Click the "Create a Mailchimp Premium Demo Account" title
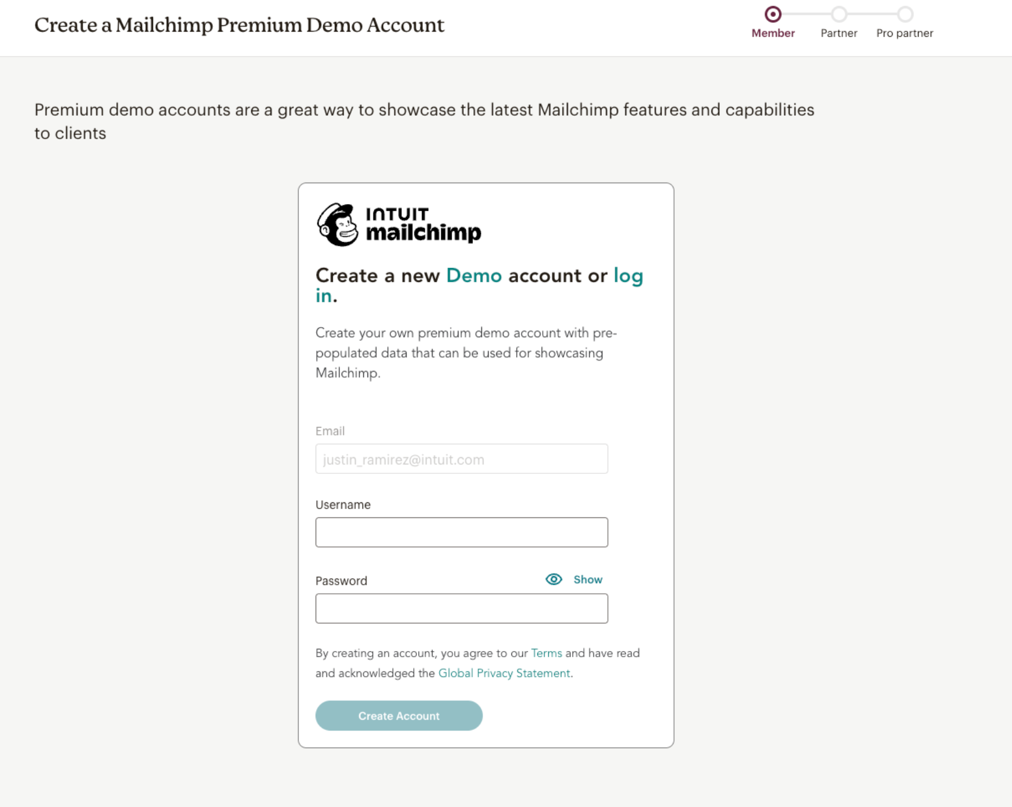The image size is (1012, 807). point(239,25)
